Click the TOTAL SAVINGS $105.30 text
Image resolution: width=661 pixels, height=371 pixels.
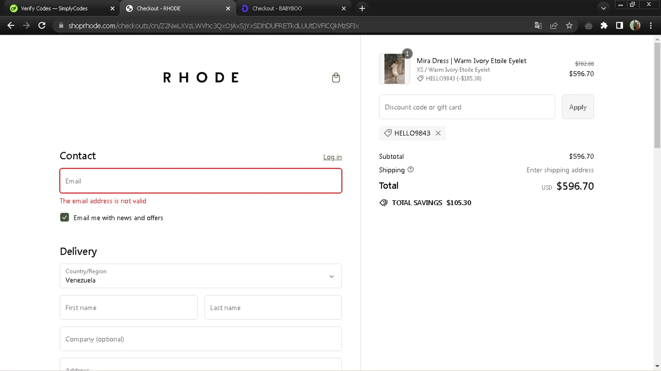(431, 203)
